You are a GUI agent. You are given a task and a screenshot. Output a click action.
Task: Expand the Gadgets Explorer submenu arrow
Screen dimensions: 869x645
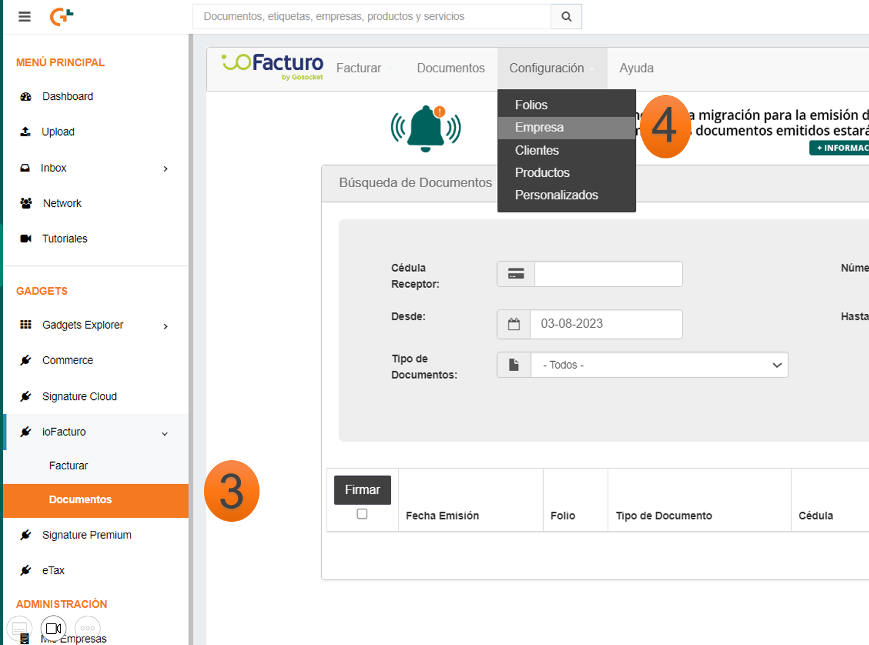(166, 326)
